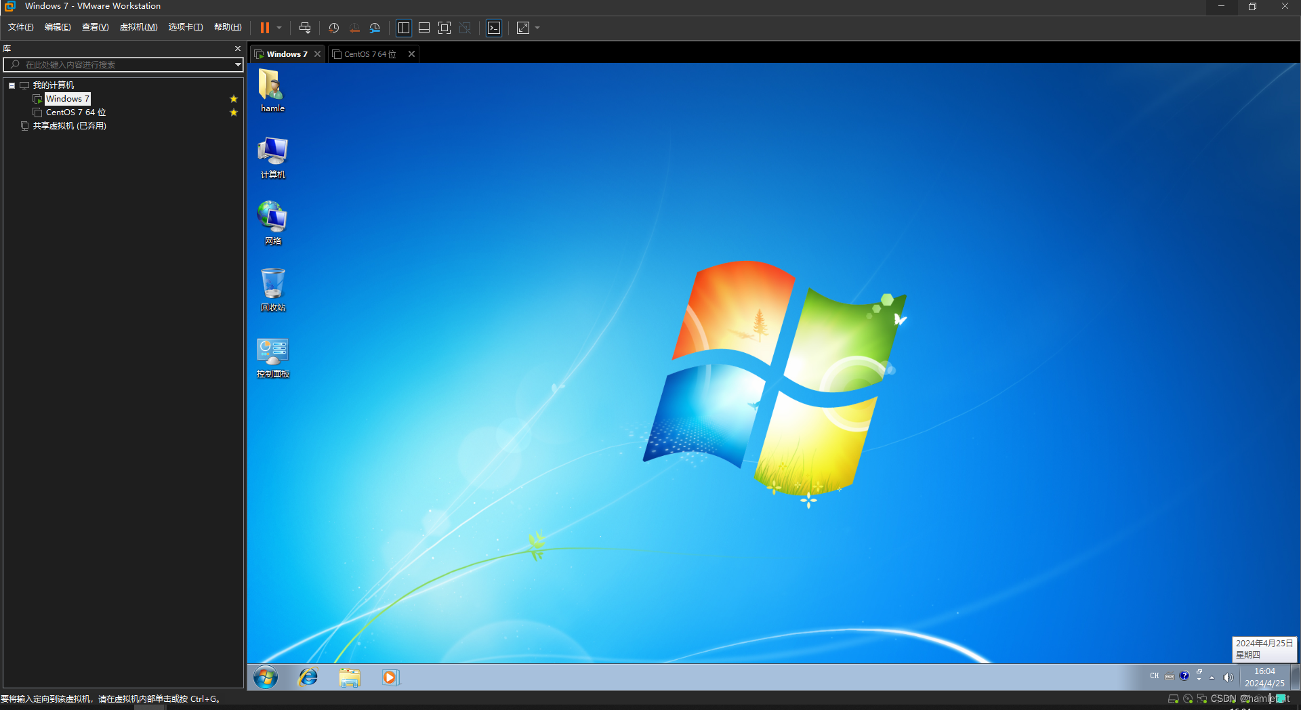
Task: Click the network adapter status icon
Action: (x=1202, y=698)
